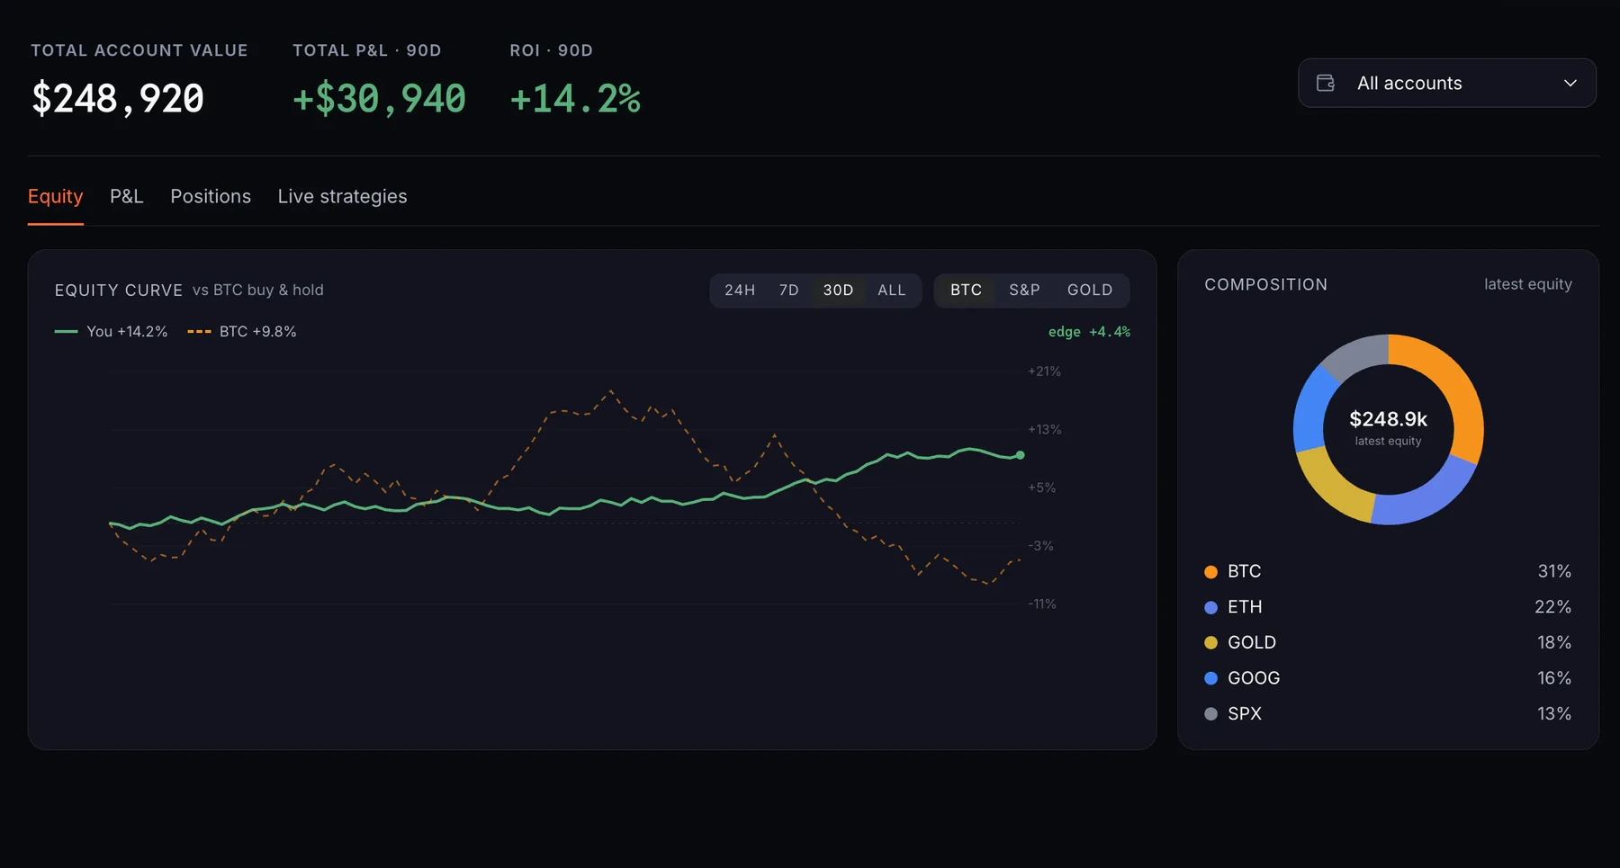The width and height of the screenshot is (1620, 868).
Task: Show ALL time equity history
Action: click(x=892, y=290)
